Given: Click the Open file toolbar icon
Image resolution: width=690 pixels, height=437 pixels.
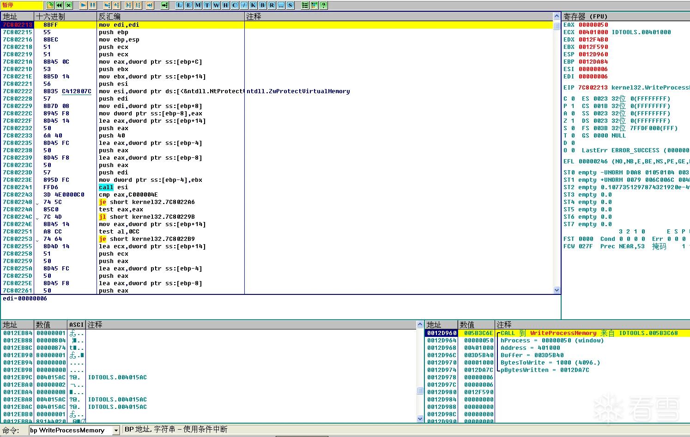Looking at the screenshot, I should pos(50,5).
